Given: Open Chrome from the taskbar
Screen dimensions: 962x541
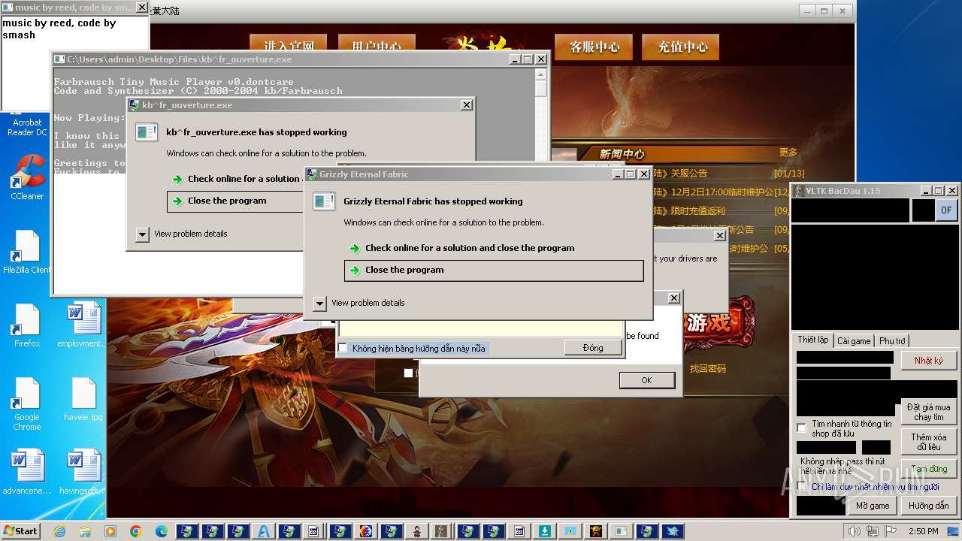Looking at the screenshot, I should click(x=136, y=531).
